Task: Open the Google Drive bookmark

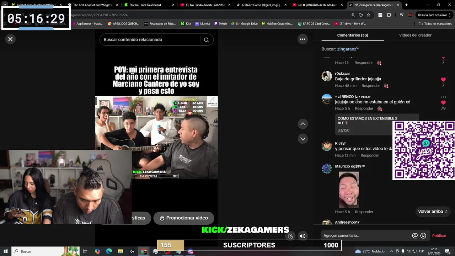Action: click(244, 24)
